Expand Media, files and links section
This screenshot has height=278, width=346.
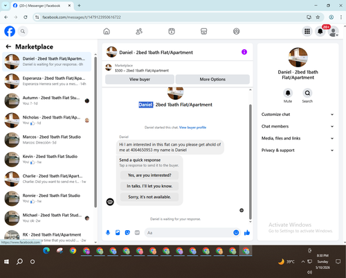coord(298,138)
